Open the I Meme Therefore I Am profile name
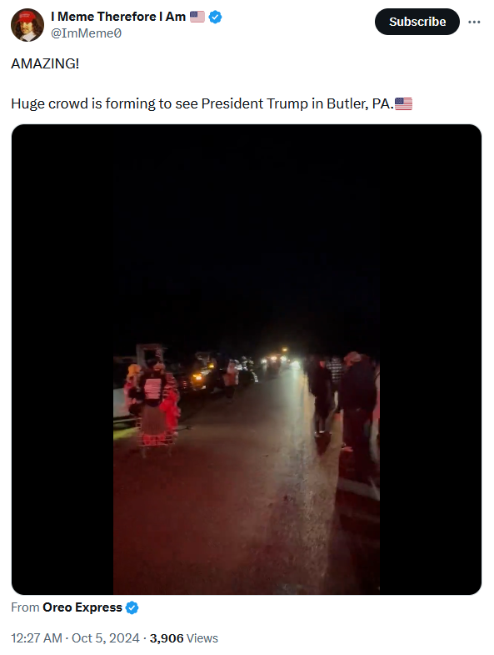Screen dimensions: 494x655 (118, 17)
